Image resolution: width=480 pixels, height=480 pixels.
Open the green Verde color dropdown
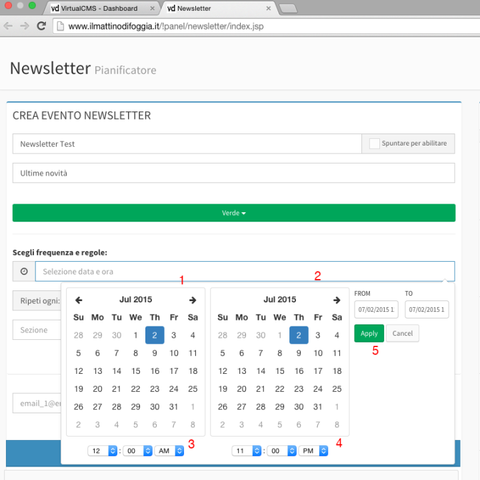click(234, 213)
